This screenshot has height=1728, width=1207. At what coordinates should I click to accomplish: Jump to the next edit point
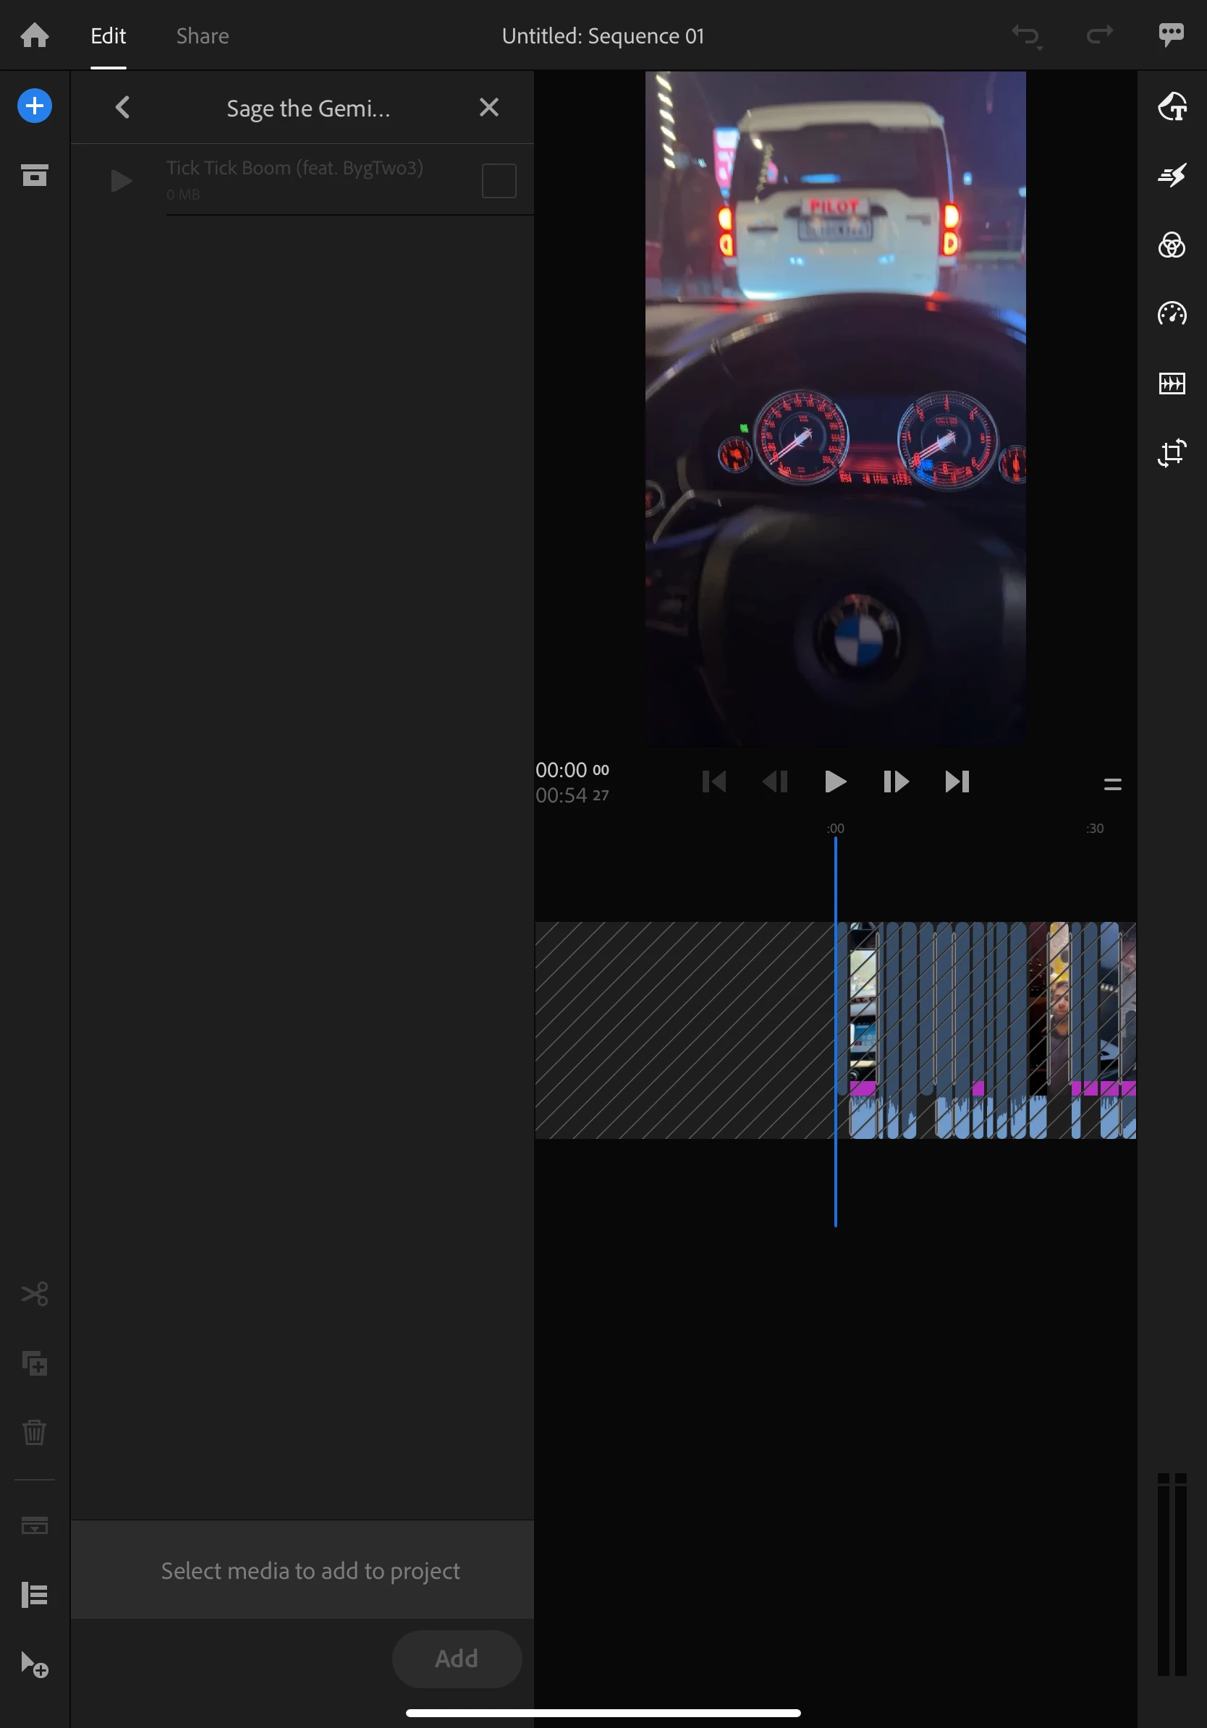coord(957,782)
